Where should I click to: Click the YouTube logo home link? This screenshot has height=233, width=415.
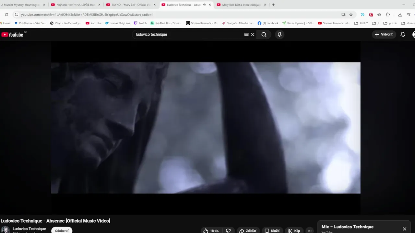point(12,35)
